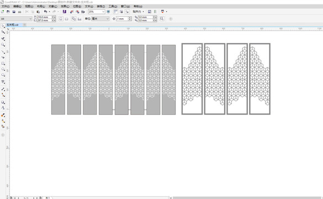Open the 帮助 menu

[x=138, y=7]
